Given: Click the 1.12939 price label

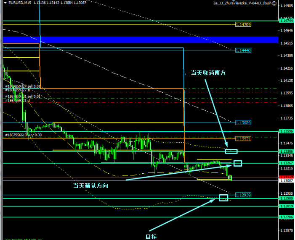Looking at the screenshot, I should pos(243,195).
